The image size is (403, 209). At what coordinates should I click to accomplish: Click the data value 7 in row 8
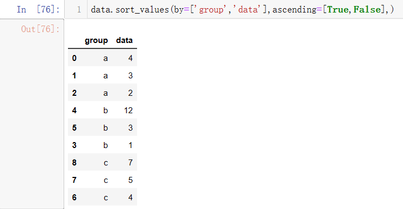coord(131,163)
